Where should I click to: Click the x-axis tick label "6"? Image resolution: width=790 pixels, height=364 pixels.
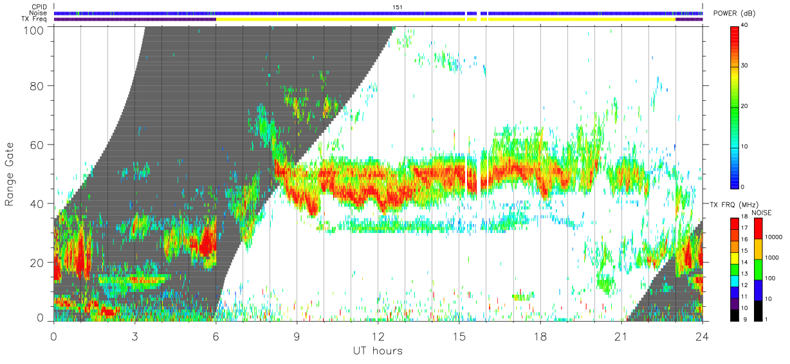point(216,336)
